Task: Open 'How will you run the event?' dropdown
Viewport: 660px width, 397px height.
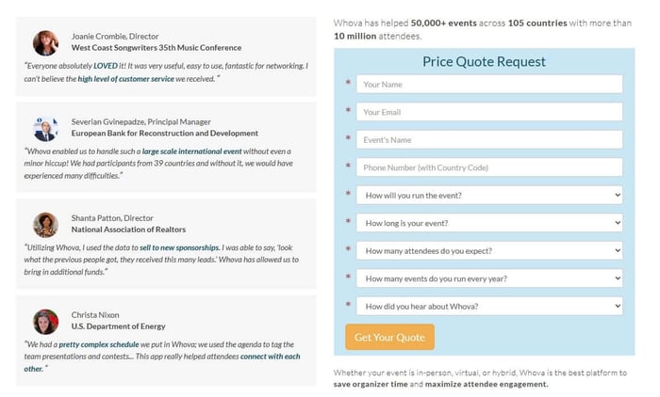Action: [489, 196]
